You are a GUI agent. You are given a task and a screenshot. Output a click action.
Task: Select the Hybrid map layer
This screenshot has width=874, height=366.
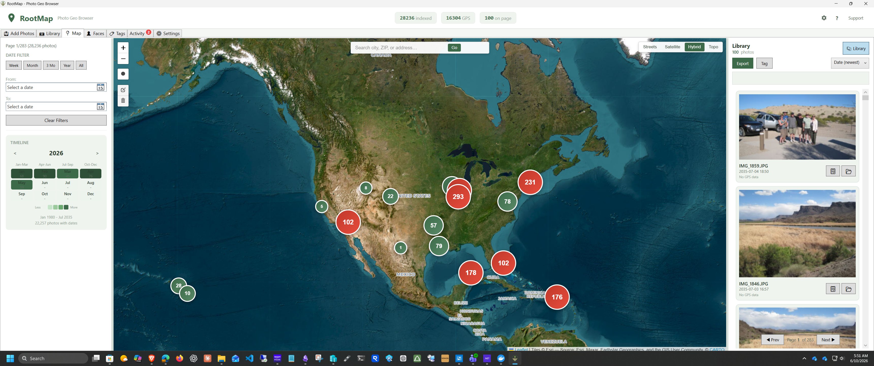tap(694, 47)
